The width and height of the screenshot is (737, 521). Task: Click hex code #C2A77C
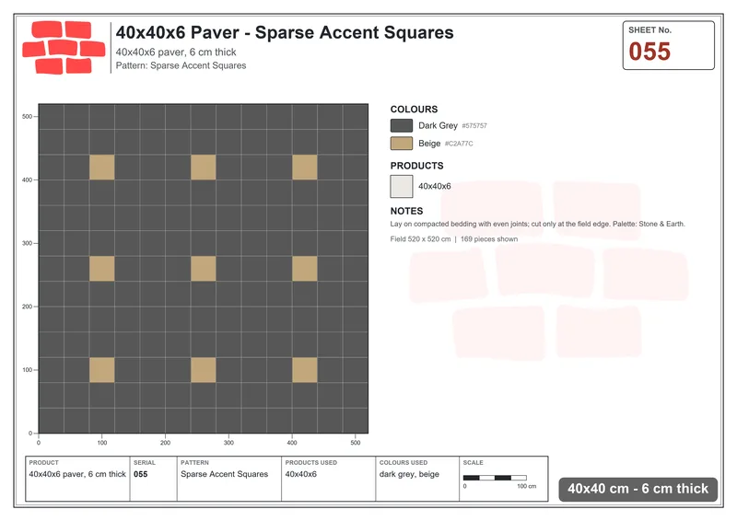459,144
